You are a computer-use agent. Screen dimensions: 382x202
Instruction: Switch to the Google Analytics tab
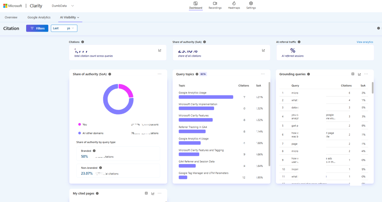[39, 18]
